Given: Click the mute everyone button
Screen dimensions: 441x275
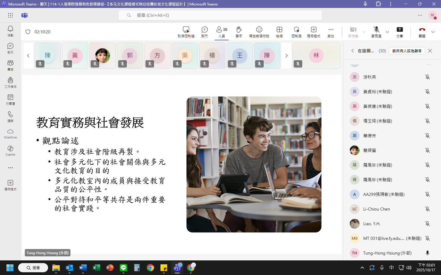Looking at the screenshot, I should pos(407,51).
